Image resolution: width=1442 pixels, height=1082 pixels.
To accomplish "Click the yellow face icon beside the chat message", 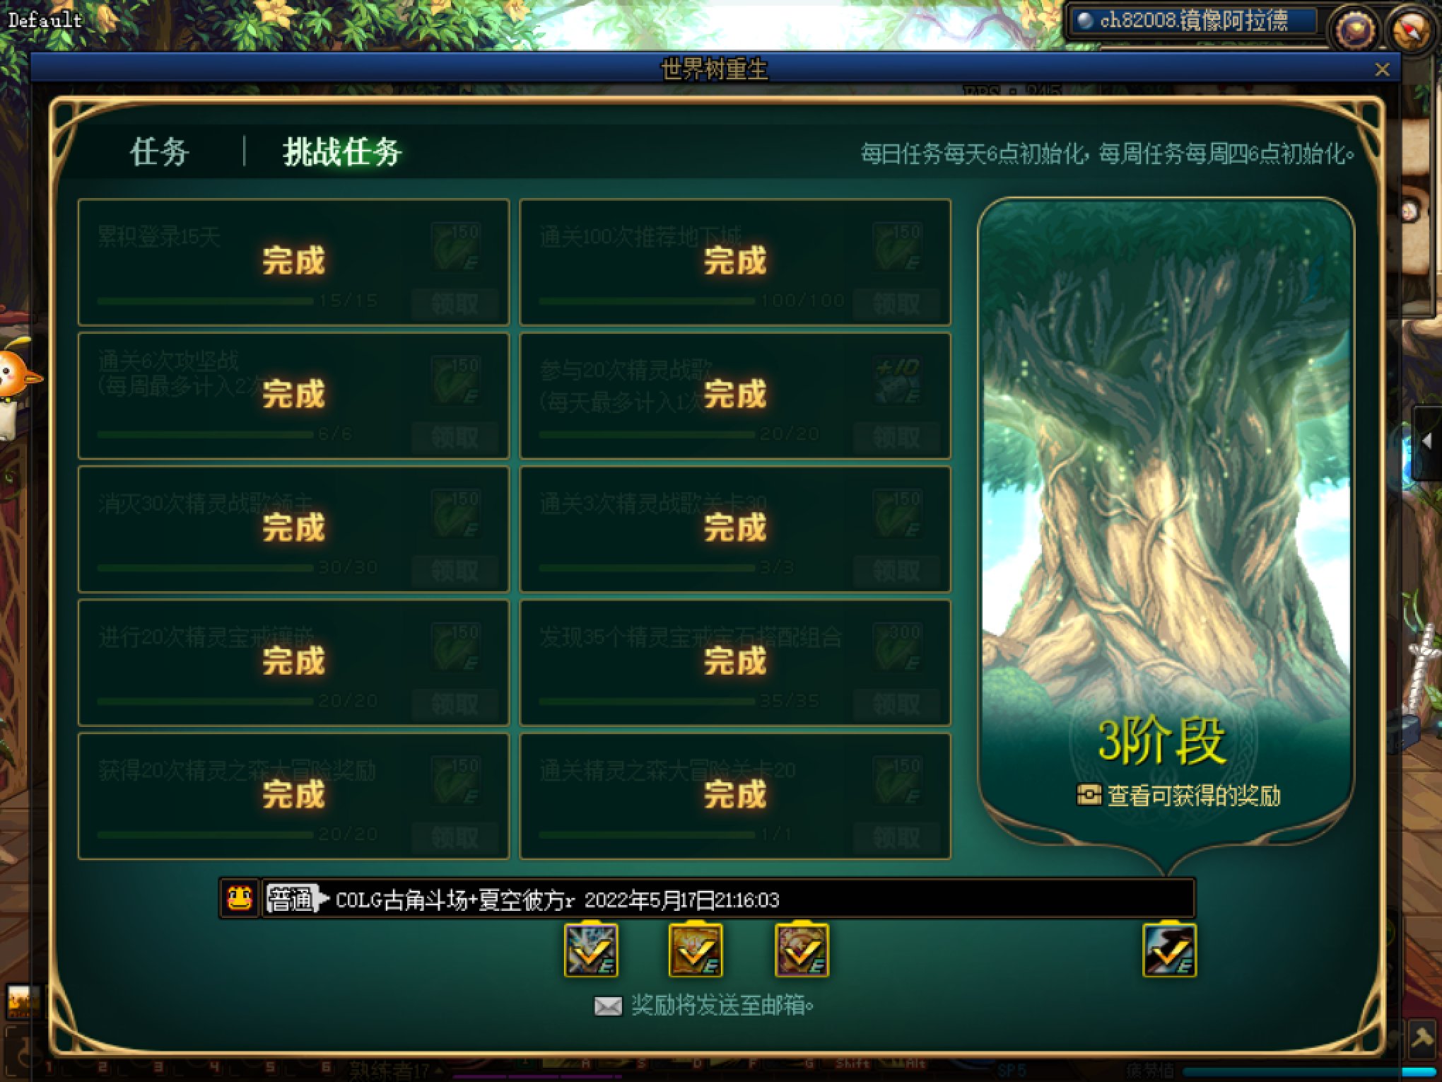I will (240, 899).
